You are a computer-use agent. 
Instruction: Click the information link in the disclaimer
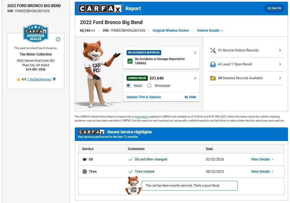coord(141,117)
